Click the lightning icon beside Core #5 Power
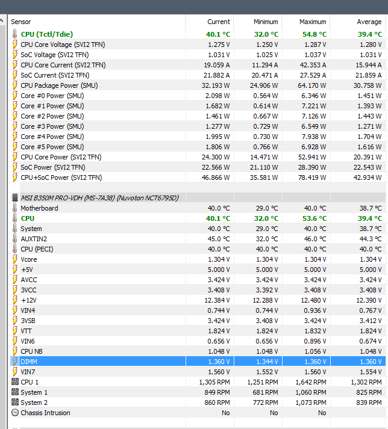Screen dimensions: 388x429 pyautogui.click(x=15, y=147)
